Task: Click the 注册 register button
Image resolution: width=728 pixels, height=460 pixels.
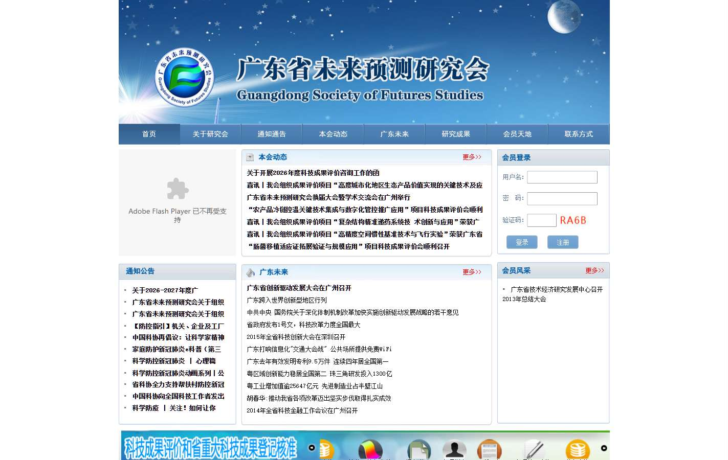Action: [563, 242]
